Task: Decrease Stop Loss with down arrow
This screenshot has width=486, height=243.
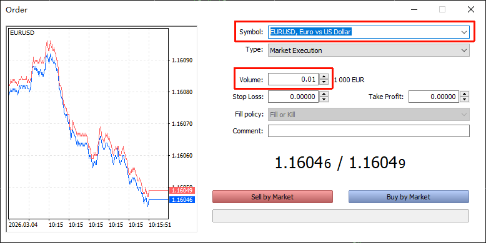Action: 324,99
